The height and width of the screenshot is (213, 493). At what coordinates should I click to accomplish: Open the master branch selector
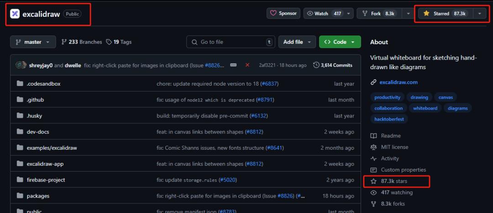point(33,42)
